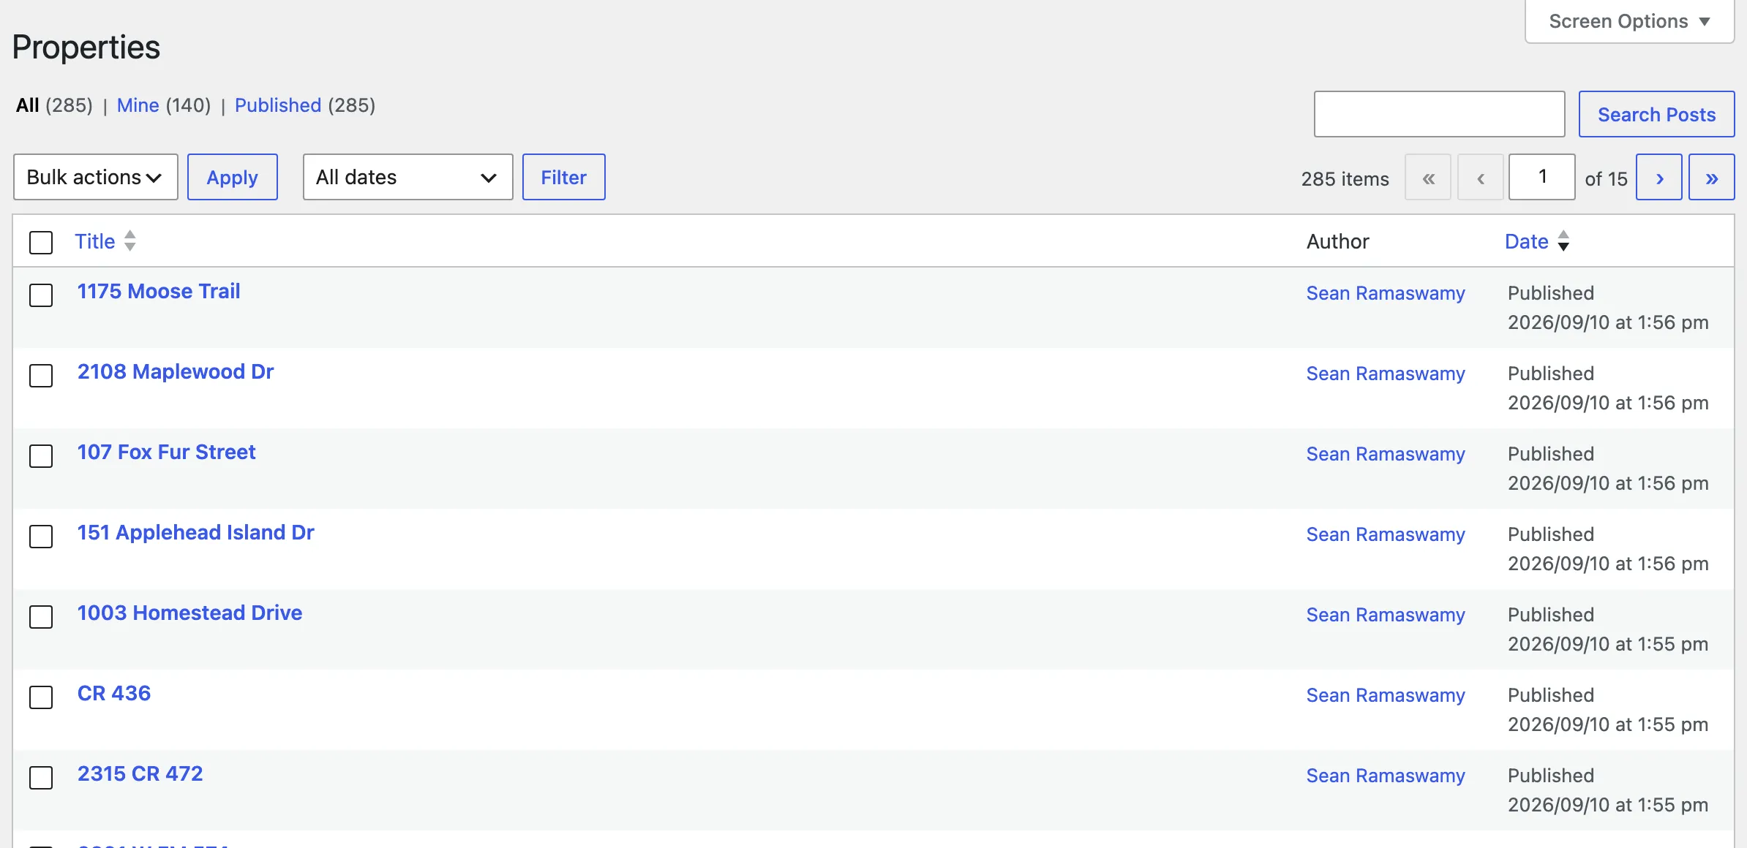Open the CR 436 property
1747x848 pixels.
click(114, 693)
